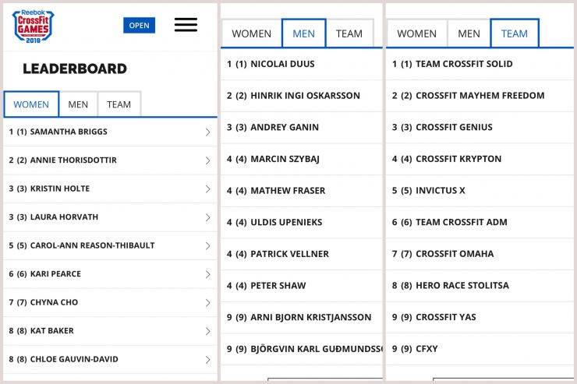
Task: Open Laura Horvath athlete name
Action: (x=64, y=217)
